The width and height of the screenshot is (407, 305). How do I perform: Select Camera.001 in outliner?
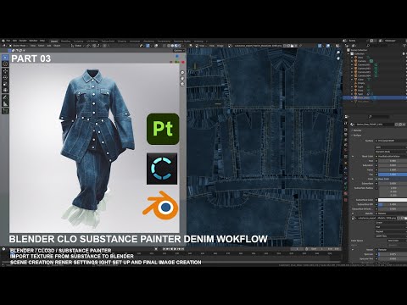(x=364, y=64)
